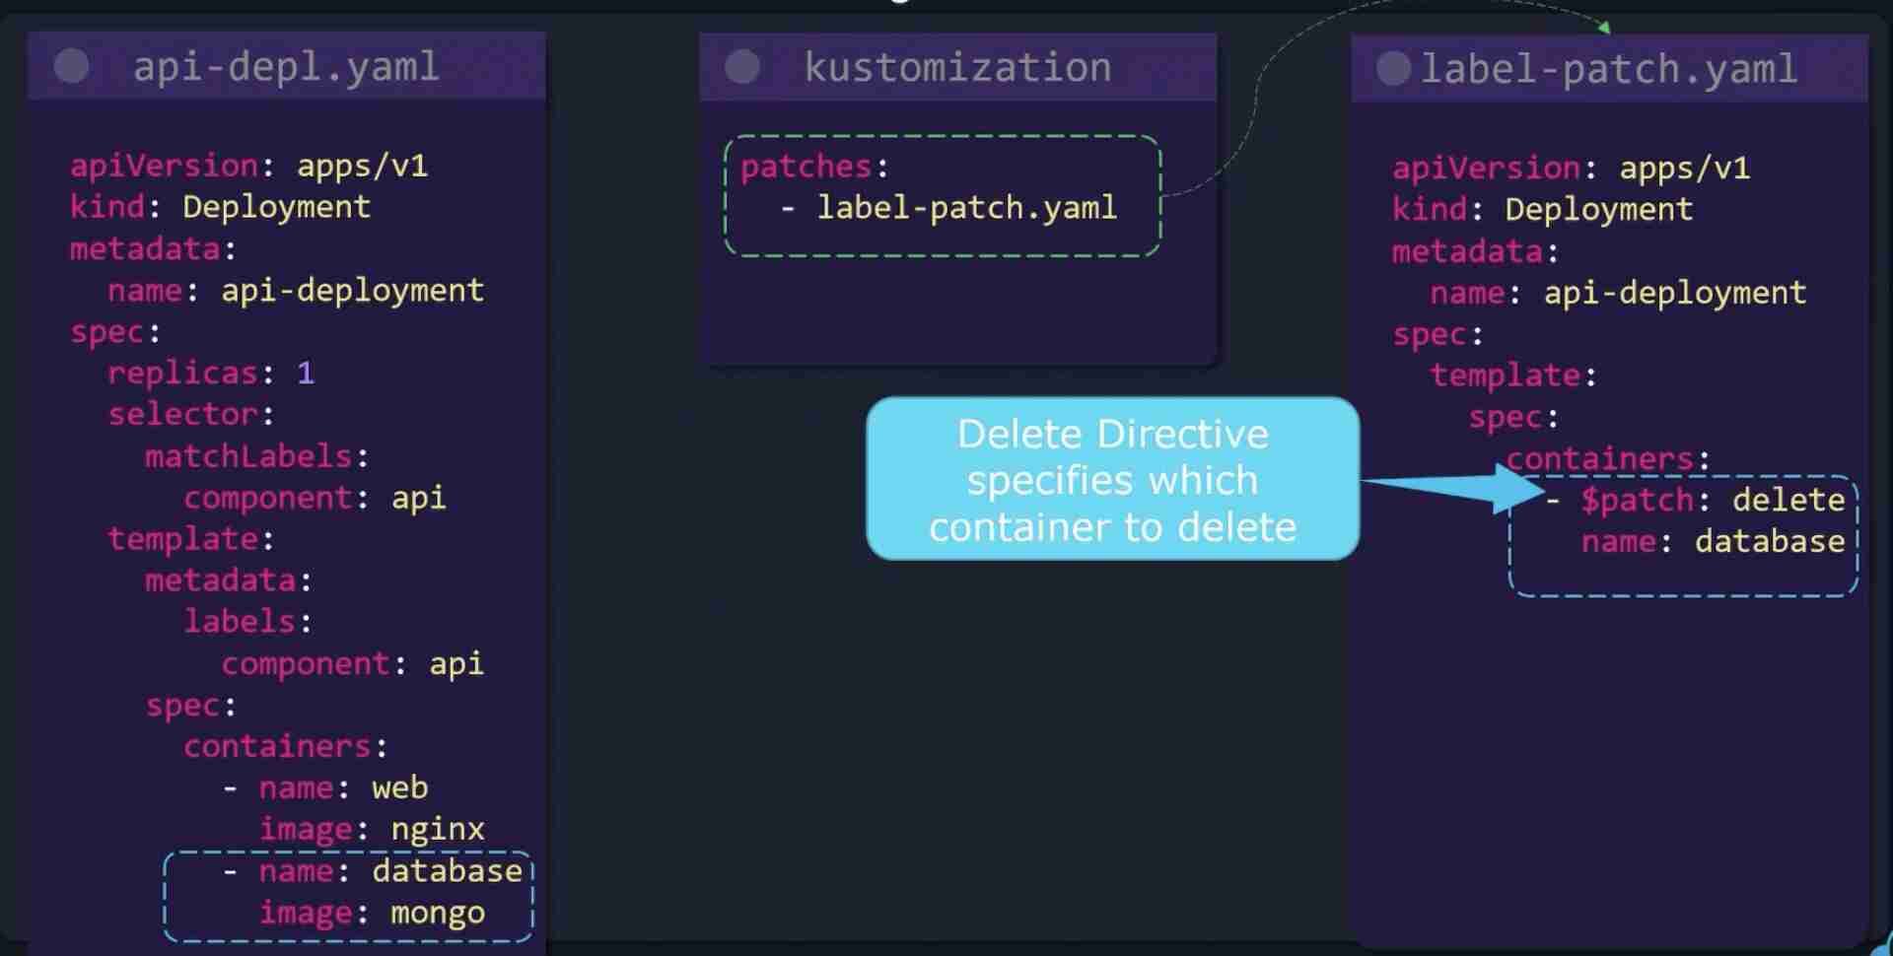This screenshot has width=1893, height=956.
Task: Click 'containers:' in label-patch.yaml
Action: click(x=1608, y=458)
